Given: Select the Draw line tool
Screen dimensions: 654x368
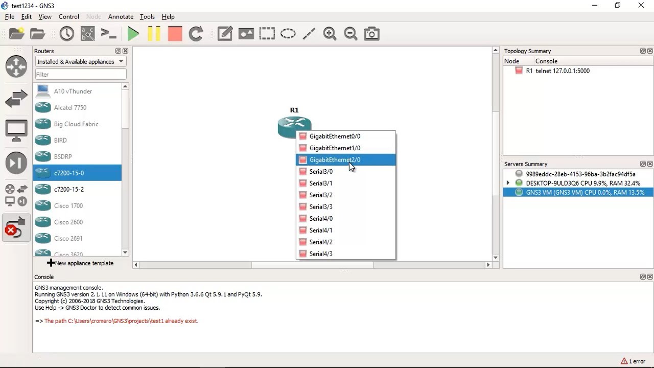Looking at the screenshot, I should pos(309,34).
